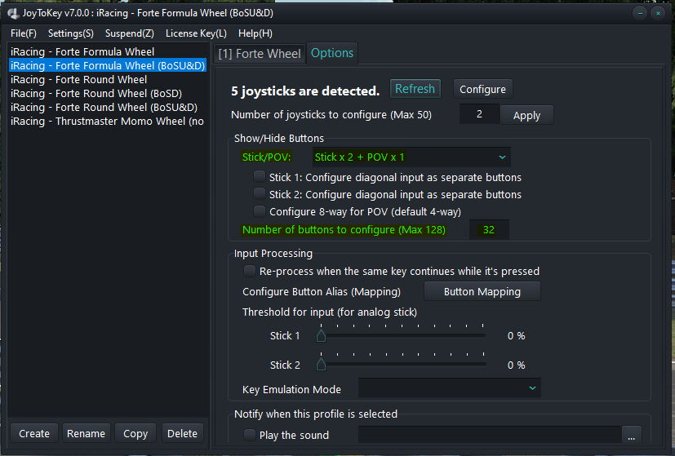This screenshot has width=675, height=456.
Task: Click the Refresh joysticks button
Action: click(x=415, y=89)
